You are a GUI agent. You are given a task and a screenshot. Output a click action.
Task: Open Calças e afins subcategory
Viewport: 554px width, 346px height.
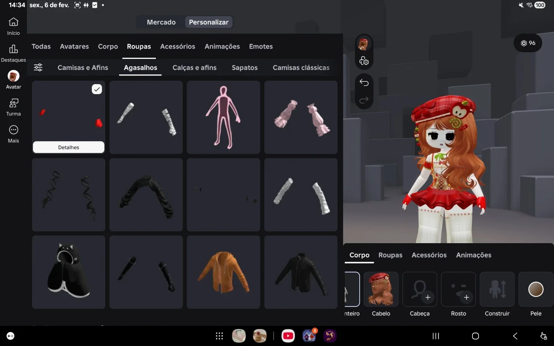tap(195, 68)
